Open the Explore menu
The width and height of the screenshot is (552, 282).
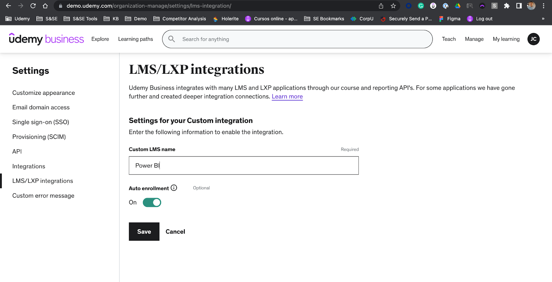(x=100, y=39)
